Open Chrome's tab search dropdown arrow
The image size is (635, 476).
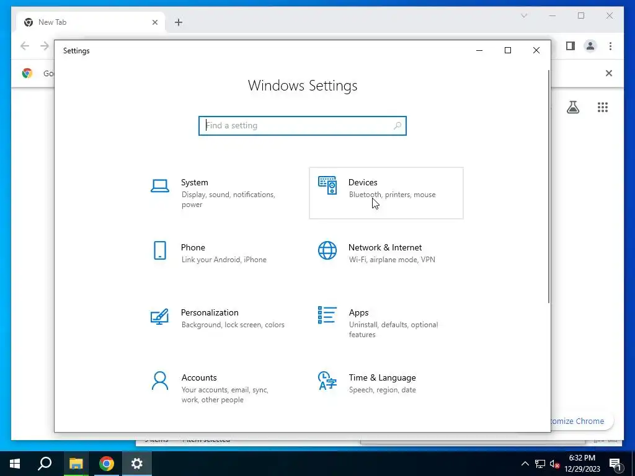click(x=524, y=15)
